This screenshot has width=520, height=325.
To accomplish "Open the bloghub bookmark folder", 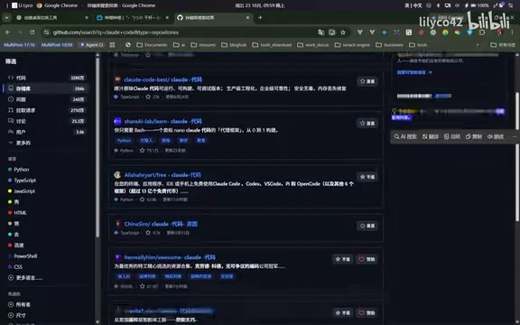I will coord(234,45).
